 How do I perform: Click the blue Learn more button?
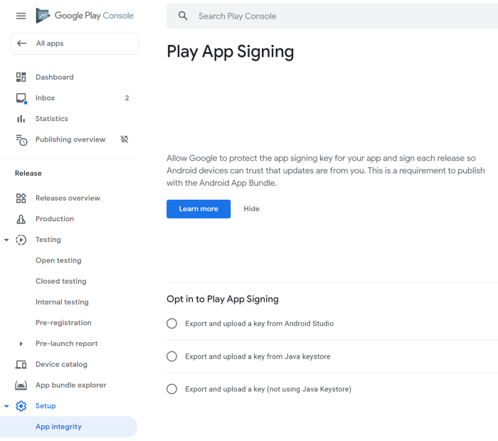pyautogui.click(x=198, y=209)
